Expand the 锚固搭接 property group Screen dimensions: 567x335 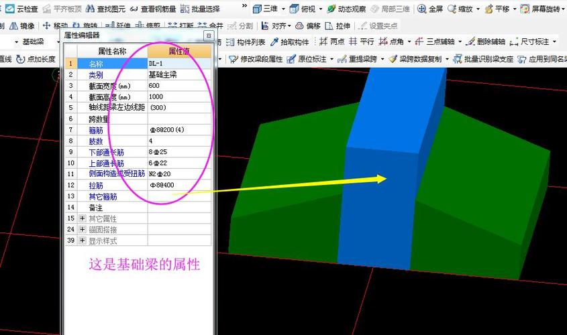pos(83,229)
